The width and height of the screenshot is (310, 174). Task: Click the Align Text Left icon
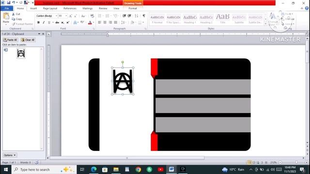coord(99,23)
